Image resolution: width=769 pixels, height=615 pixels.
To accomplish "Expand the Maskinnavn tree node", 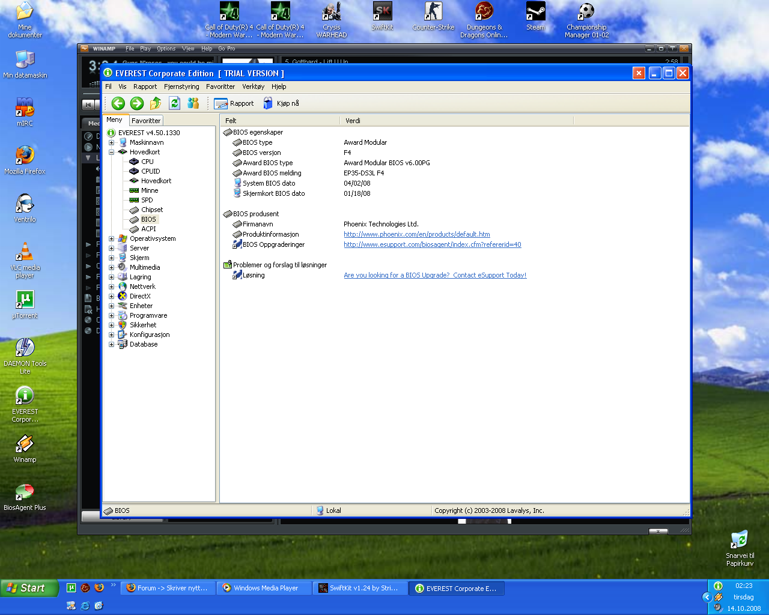I will coord(111,142).
